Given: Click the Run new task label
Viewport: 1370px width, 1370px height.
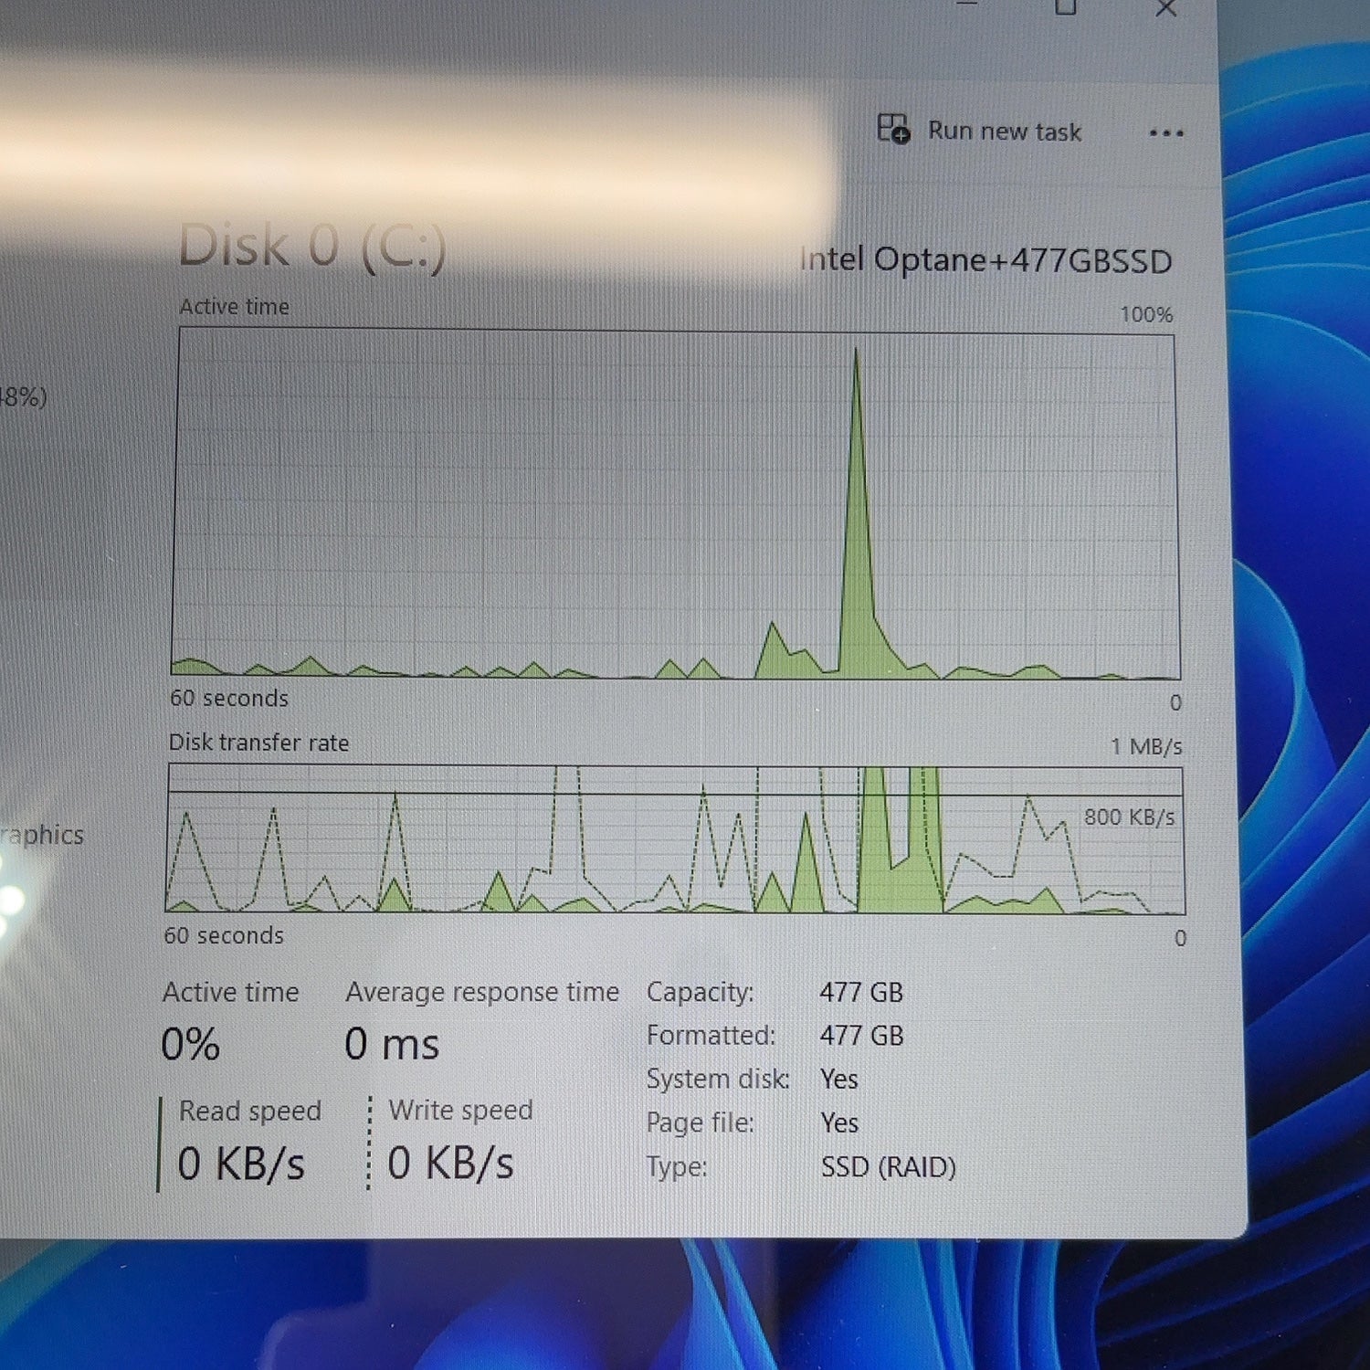Looking at the screenshot, I should 1005,132.
